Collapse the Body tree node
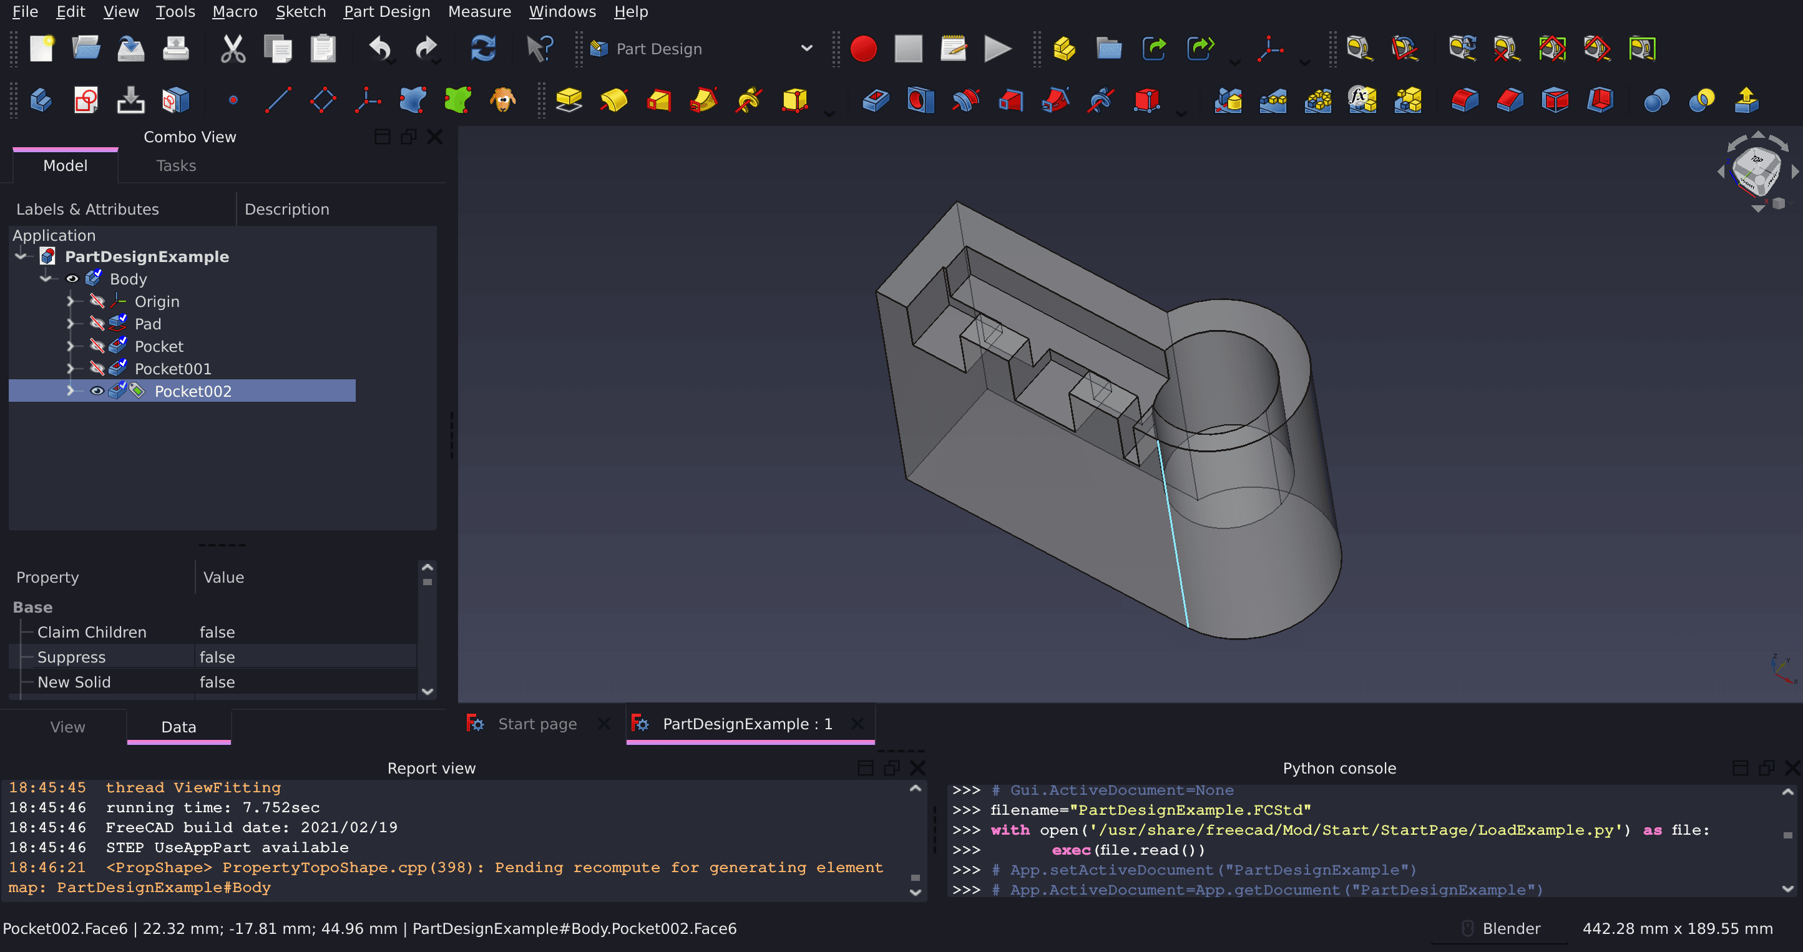The width and height of the screenshot is (1803, 952). point(46,278)
